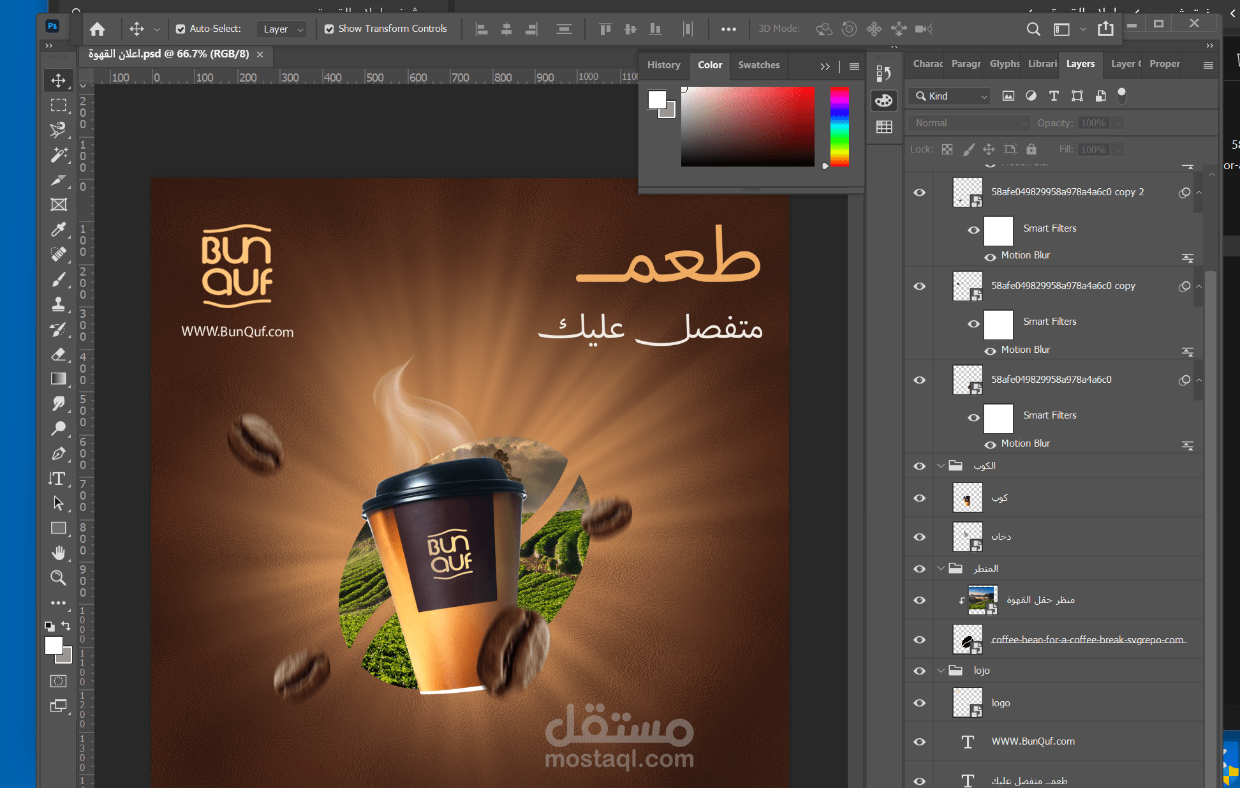Image resolution: width=1240 pixels, height=788 pixels.
Task: Hide the coffee-bean svgrepo layer
Action: (x=919, y=639)
